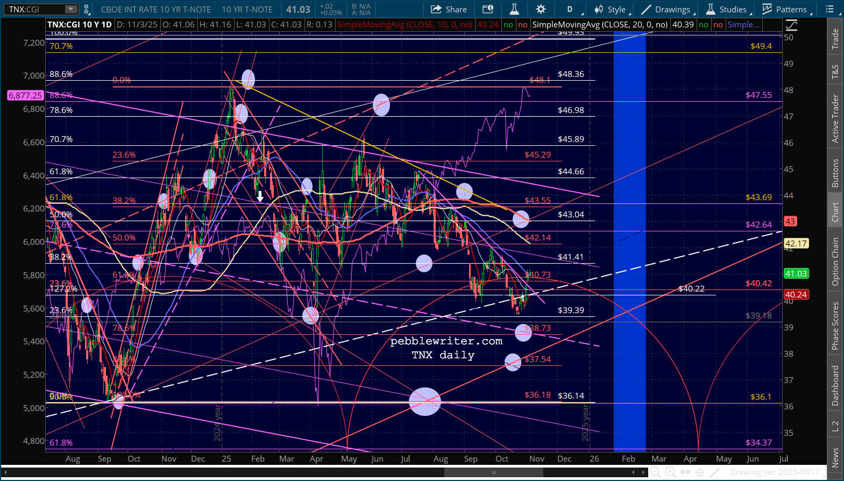
Task: Open the Patterns menu button
Action: coord(784,9)
